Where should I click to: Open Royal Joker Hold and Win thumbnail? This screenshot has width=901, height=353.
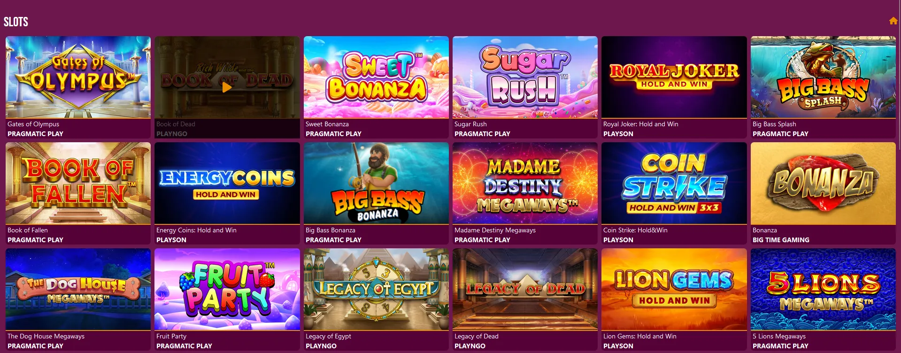pyautogui.click(x=674, y=77)
